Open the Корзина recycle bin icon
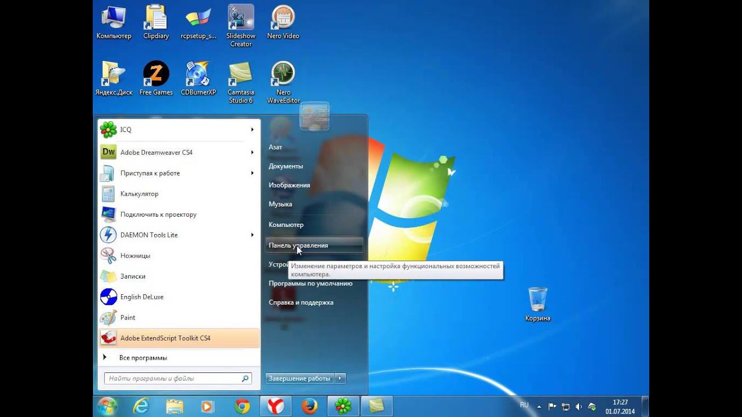 (x=538, y=305)
